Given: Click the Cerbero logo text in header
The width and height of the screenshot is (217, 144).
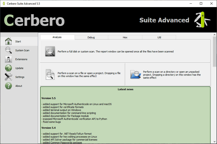Looking at the screenshot, I should click(34, 20).
